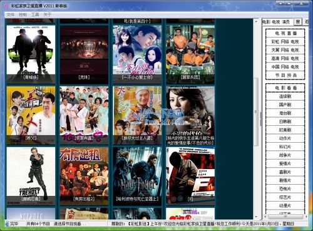
Task: Select 彩虹 网络 电视 channel
Action: (285, 42)
